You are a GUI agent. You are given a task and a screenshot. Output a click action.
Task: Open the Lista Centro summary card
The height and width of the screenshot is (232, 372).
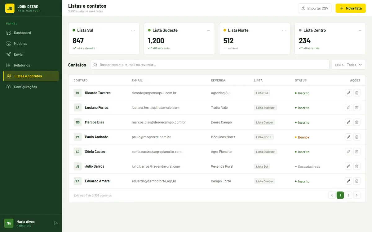330,39
